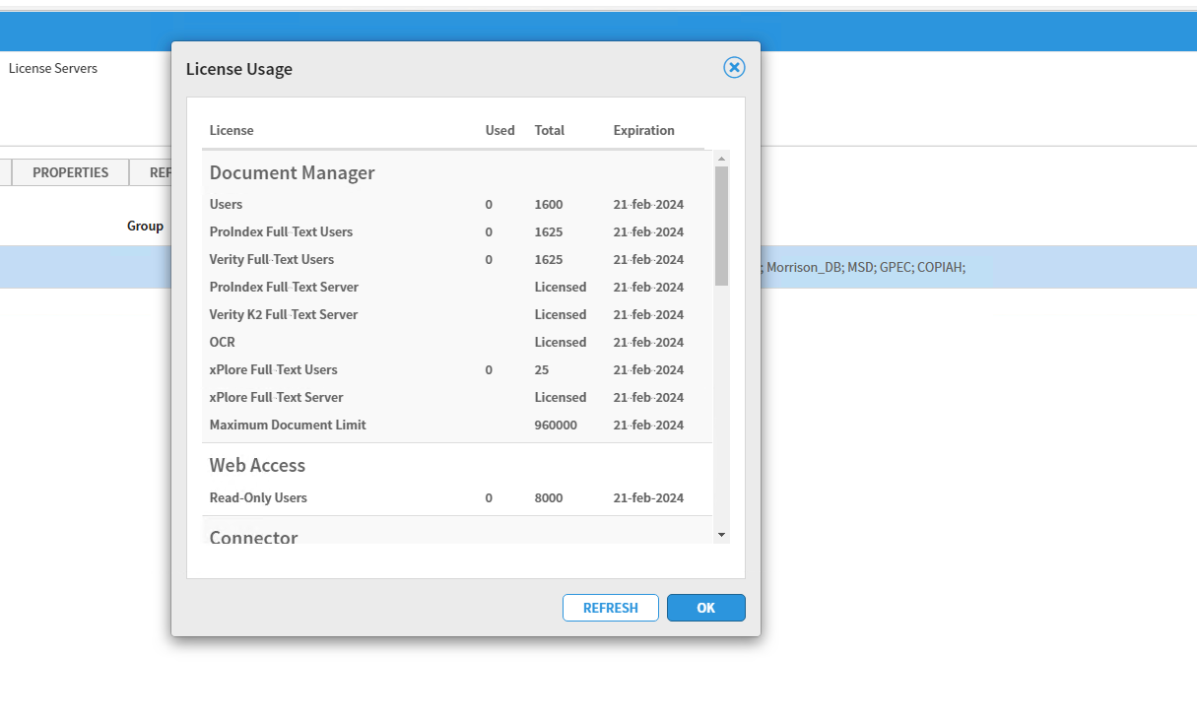Click the Used column header

(x=500, y=130)
